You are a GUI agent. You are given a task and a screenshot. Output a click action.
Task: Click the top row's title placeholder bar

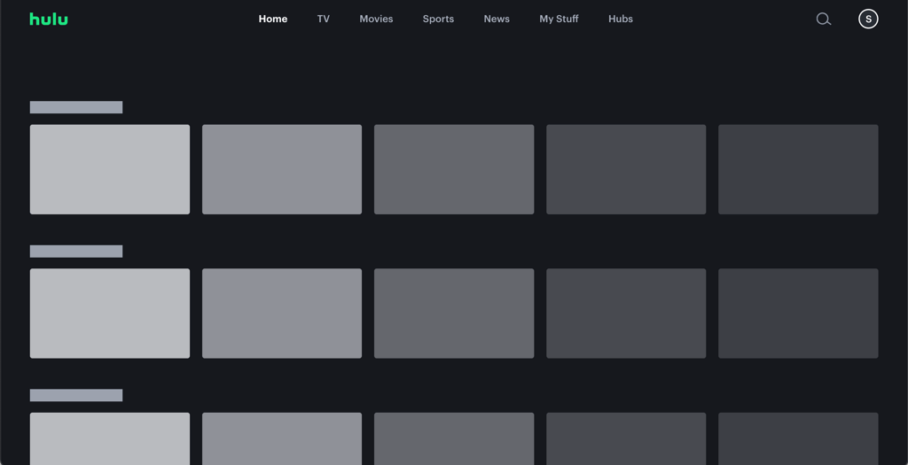point(76,107)
